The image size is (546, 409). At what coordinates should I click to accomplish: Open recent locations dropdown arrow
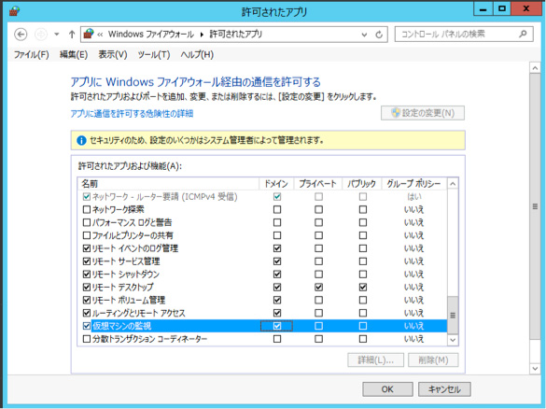tap(56, 35)
